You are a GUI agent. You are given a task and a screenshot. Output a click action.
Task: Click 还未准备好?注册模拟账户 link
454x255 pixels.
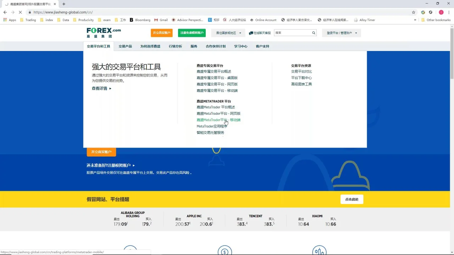pos(111,165)
